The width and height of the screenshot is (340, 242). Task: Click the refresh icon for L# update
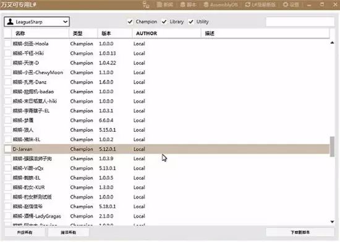247,4
